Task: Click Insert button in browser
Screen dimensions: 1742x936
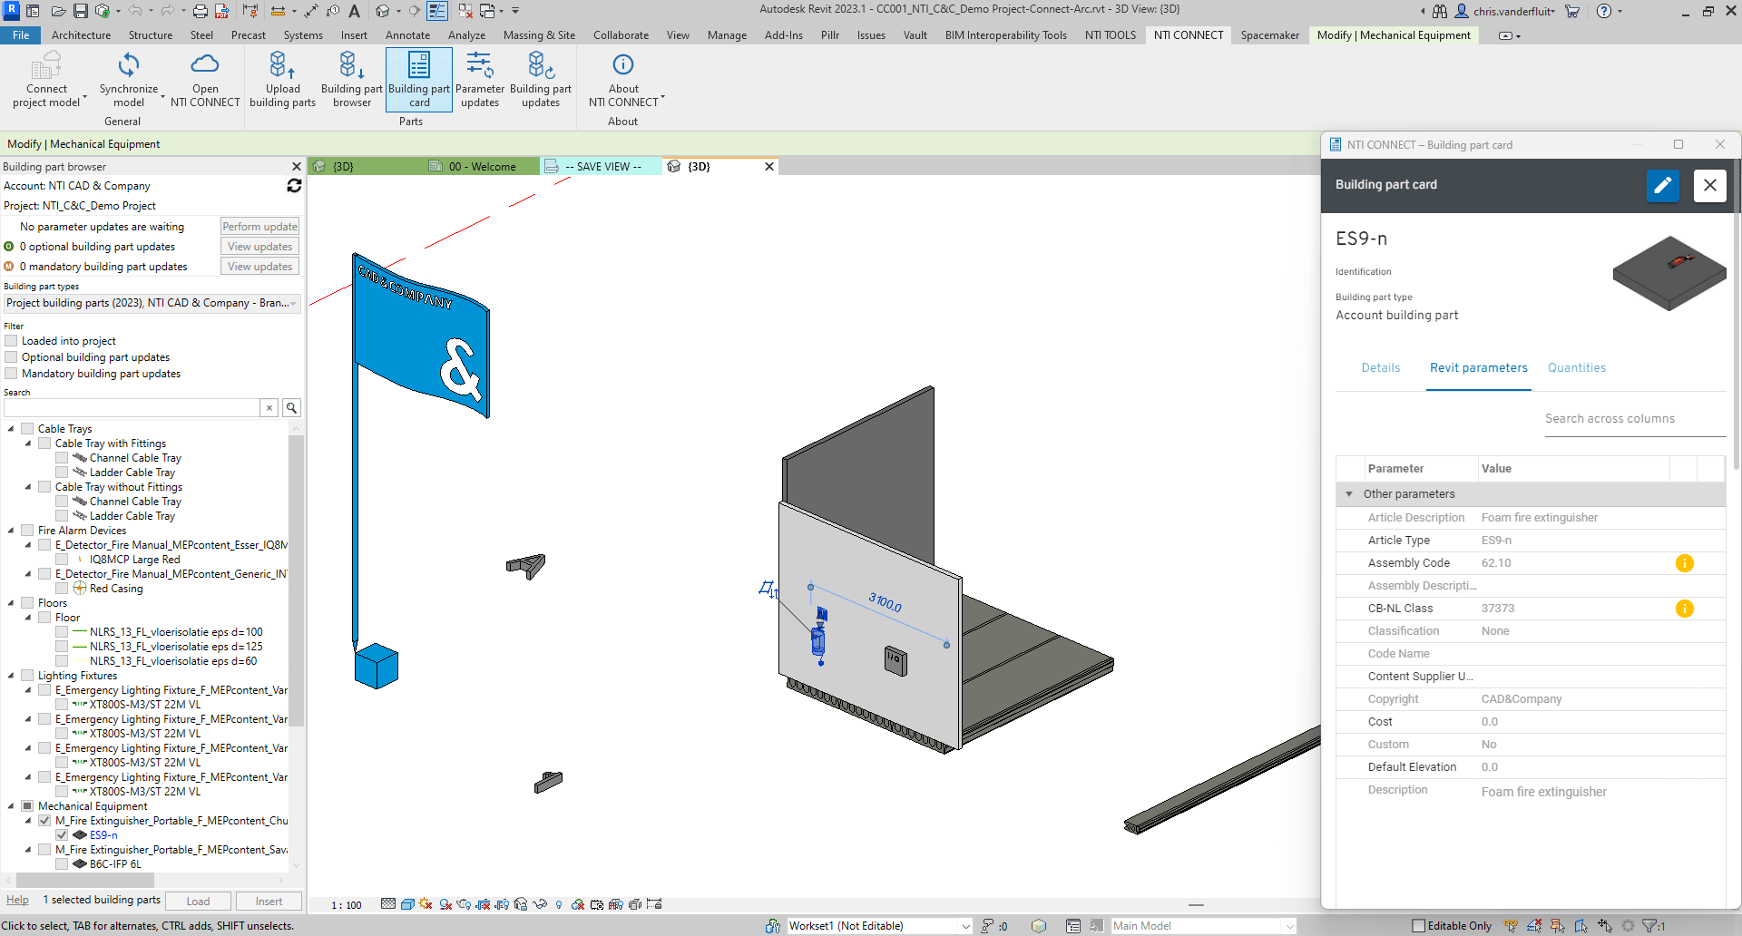Action: (269, 902)
